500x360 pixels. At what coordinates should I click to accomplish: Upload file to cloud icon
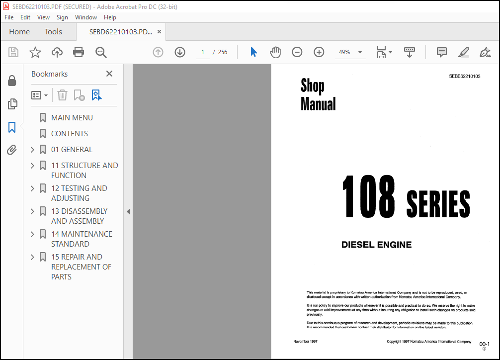pos(57,52)
